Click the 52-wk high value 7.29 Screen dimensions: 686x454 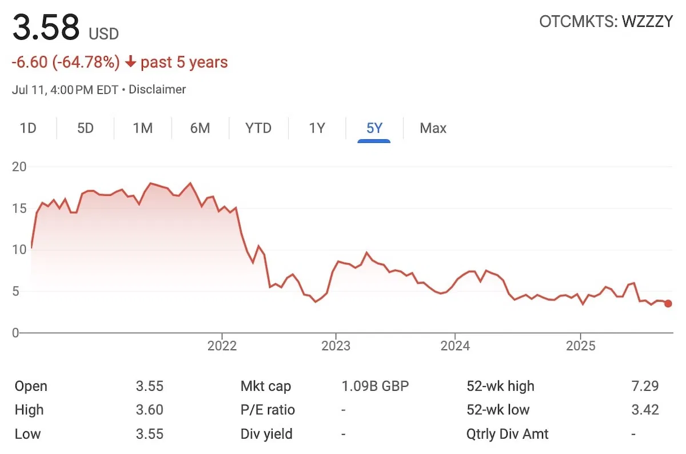click(645, 386)
